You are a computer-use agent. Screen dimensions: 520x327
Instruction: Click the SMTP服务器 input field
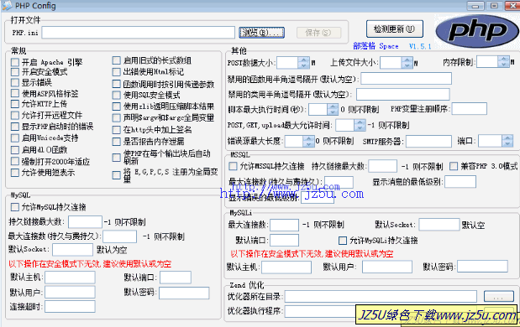click(428, 142)
